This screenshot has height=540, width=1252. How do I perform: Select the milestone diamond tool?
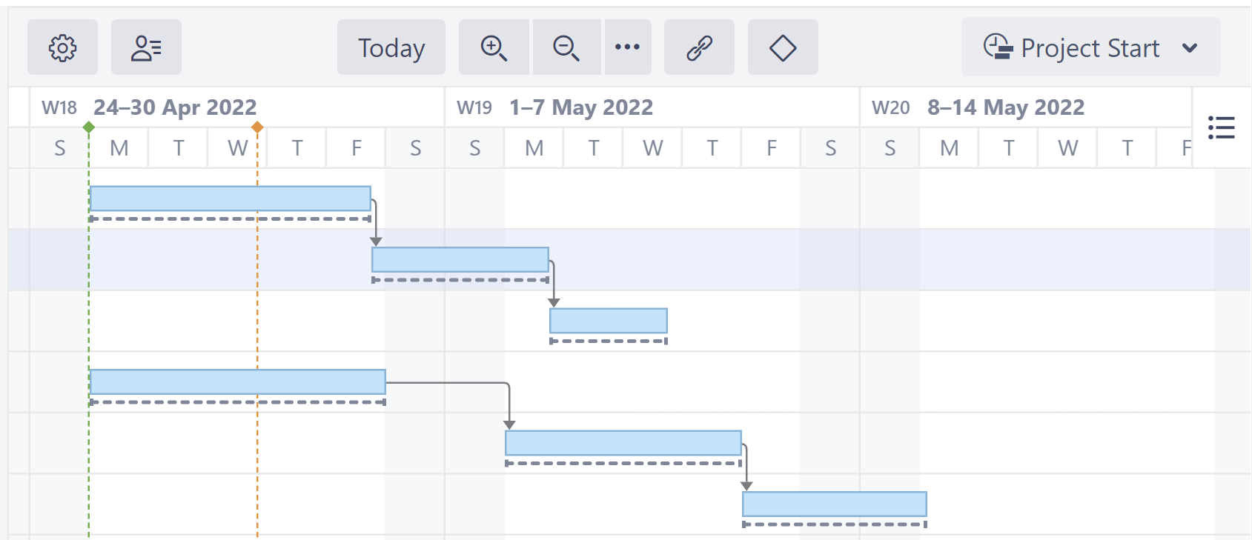(783, 47)
